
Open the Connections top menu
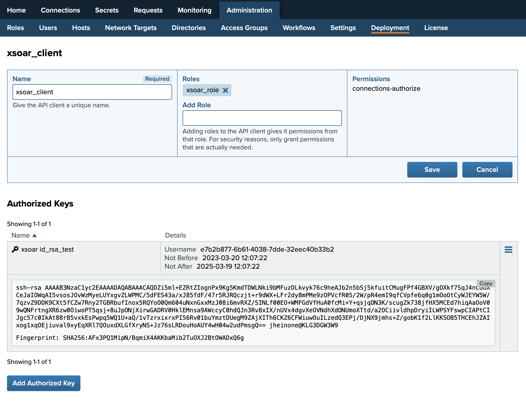(x=60, y=10)
